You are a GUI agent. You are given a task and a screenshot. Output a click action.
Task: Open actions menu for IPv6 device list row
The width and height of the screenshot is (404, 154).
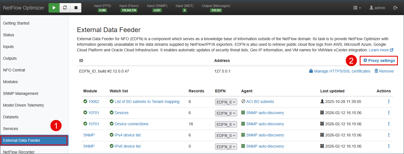click(x=389, y=146)
